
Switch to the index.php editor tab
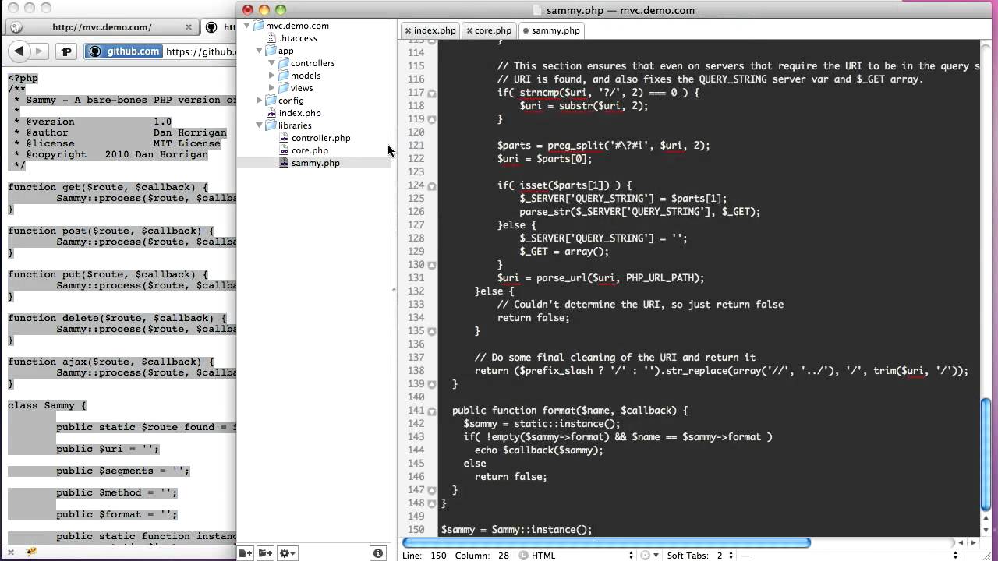(x=434, y=30)
